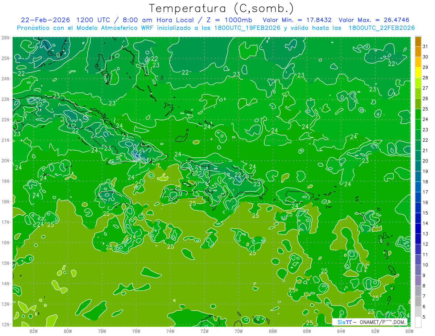Click the color legend value '31'
Image resolution: width=435 pixels, height=336 pixels.
[426, 46]
